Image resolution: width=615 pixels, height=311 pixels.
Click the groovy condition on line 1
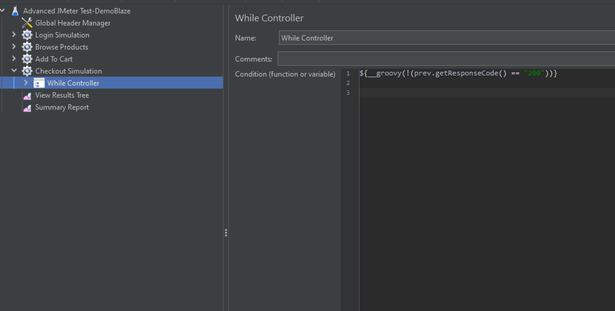tap(458, 73)
